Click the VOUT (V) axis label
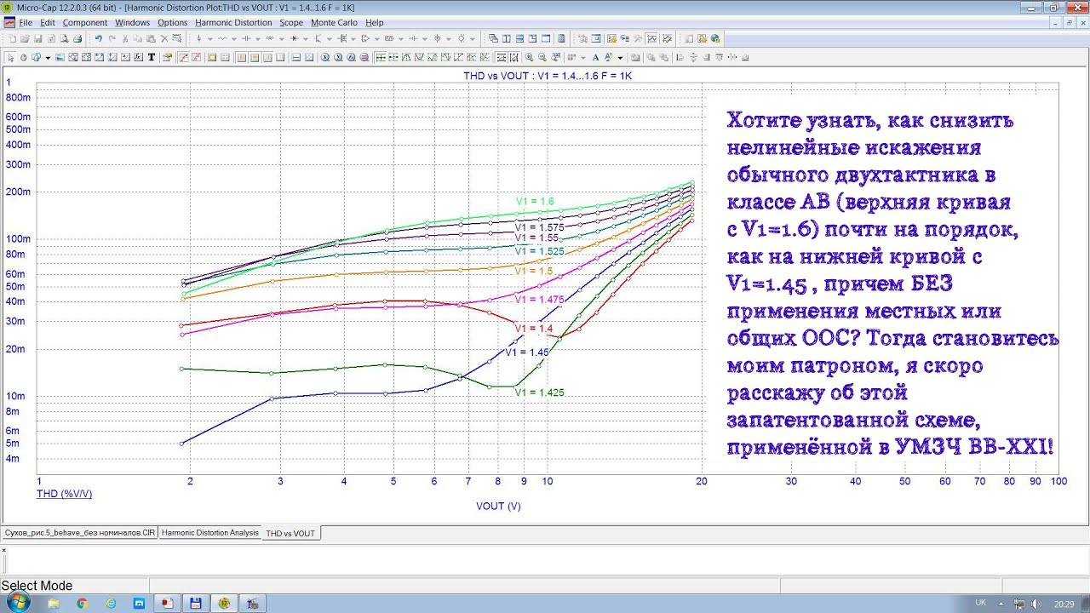Image resolution: width=1090 pixels, height=613 pixels. [x=498, y=506]
